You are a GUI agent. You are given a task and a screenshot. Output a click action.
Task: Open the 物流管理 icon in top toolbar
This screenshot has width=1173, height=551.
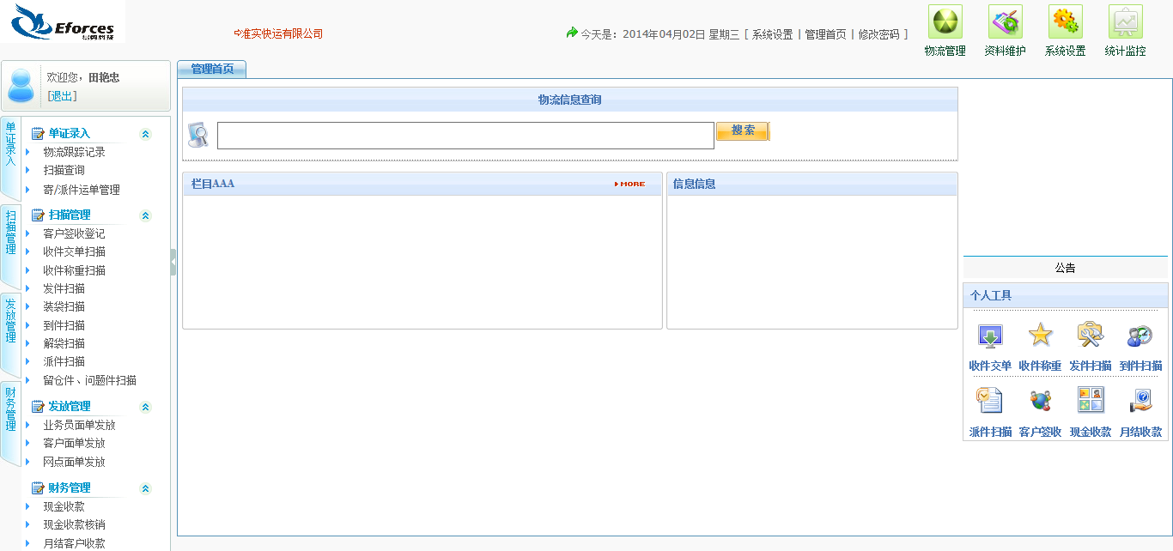(x=945, y=23)
